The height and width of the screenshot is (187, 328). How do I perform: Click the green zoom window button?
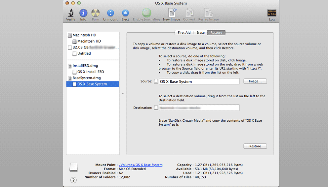(79, 3)
